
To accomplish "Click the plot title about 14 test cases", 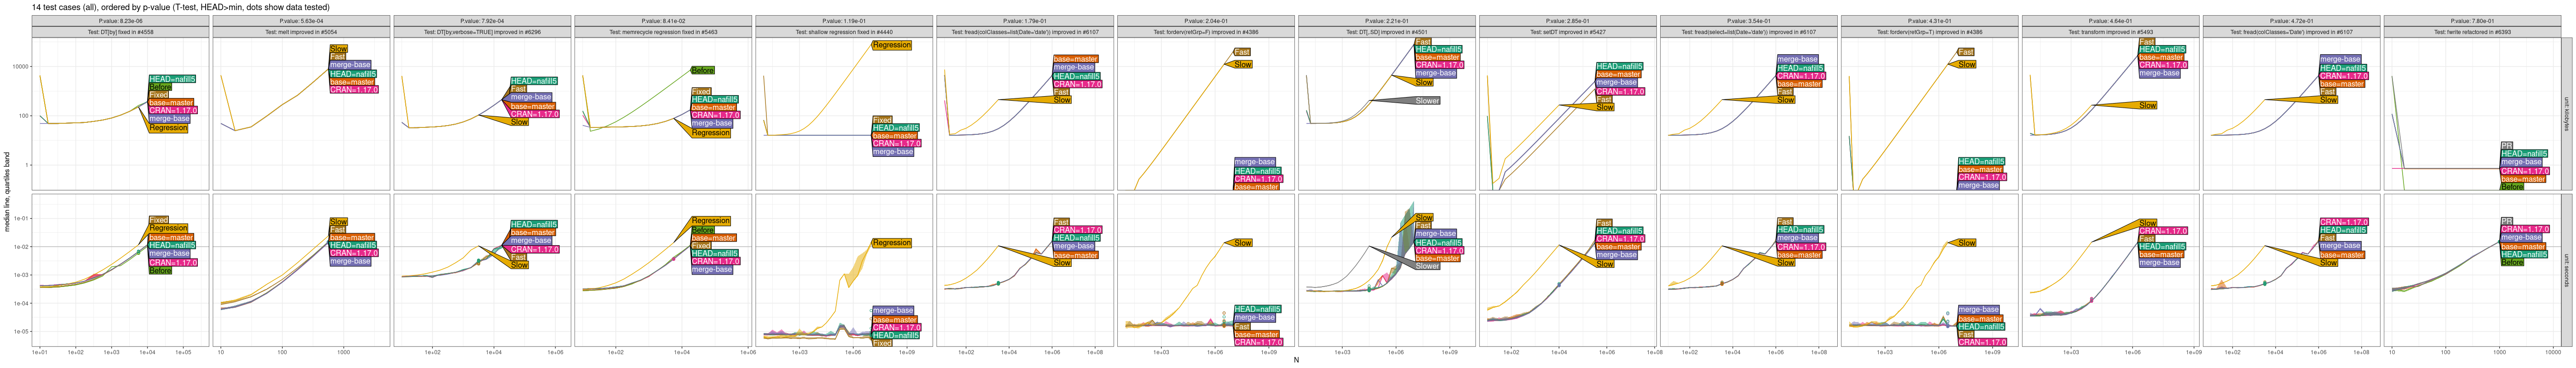I will (180, 7).
